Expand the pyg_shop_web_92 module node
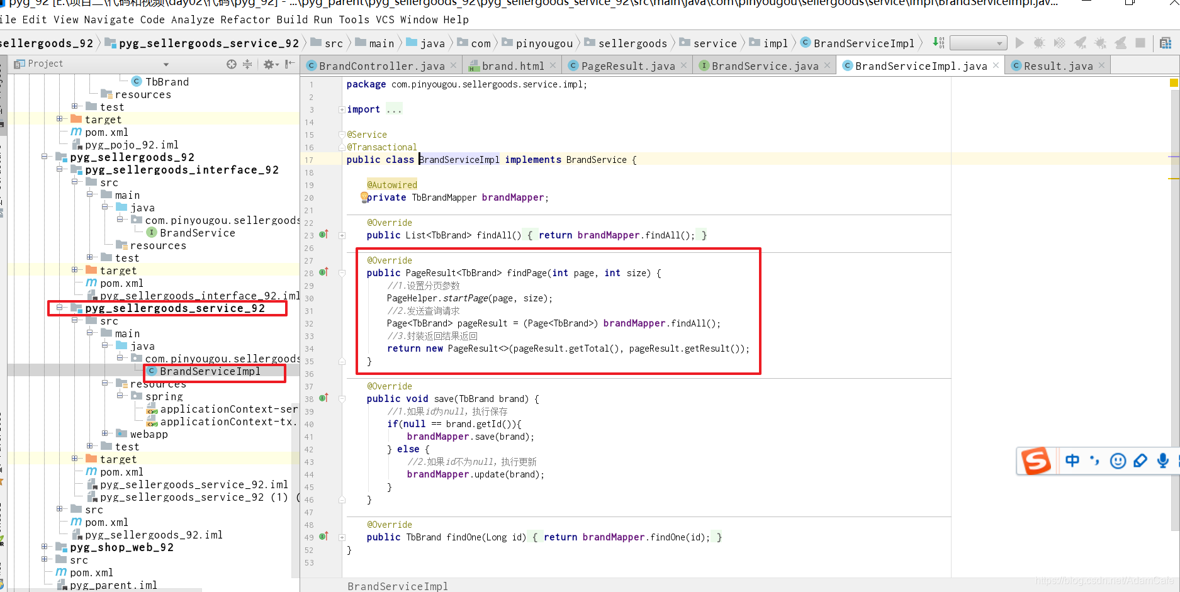The width and height of the screenshot is (1180, 592). 44,546
